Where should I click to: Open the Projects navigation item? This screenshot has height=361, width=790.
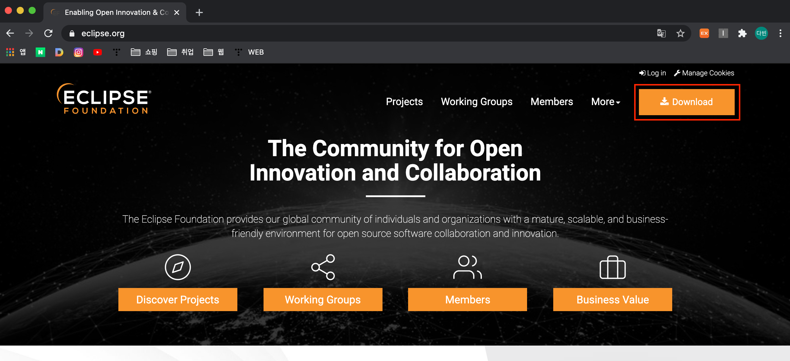point(404,102)
